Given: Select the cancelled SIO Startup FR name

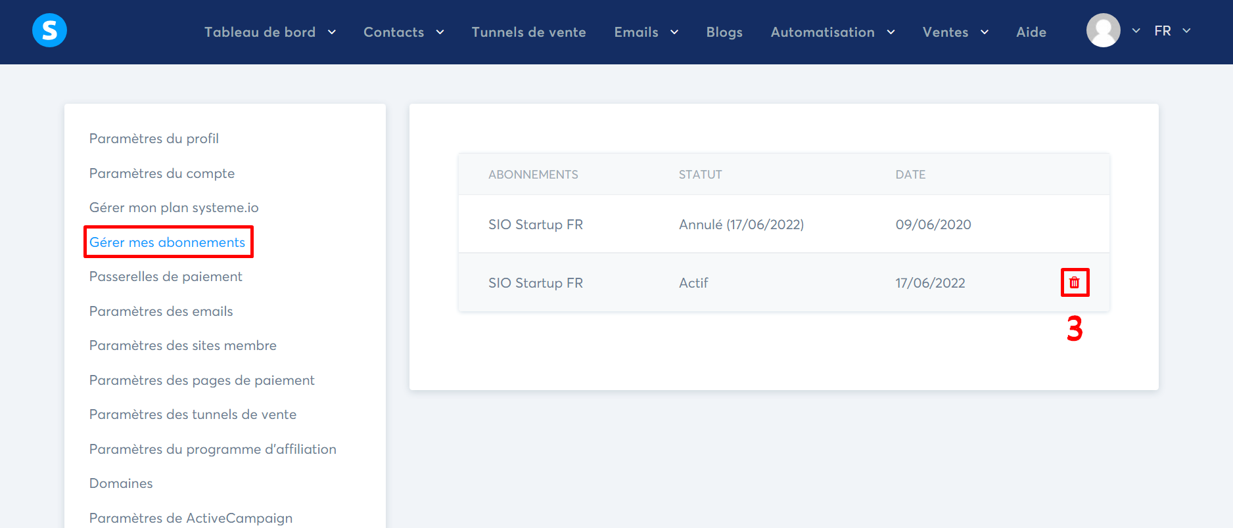Looking at the screenshot, I should pyautogui.click(x=536, y=225).
